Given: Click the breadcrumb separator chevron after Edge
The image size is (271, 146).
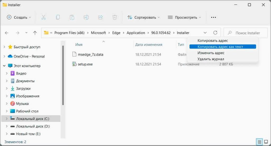Looking at the screenshot, I should pyautogui.click(x=124, y=33).
